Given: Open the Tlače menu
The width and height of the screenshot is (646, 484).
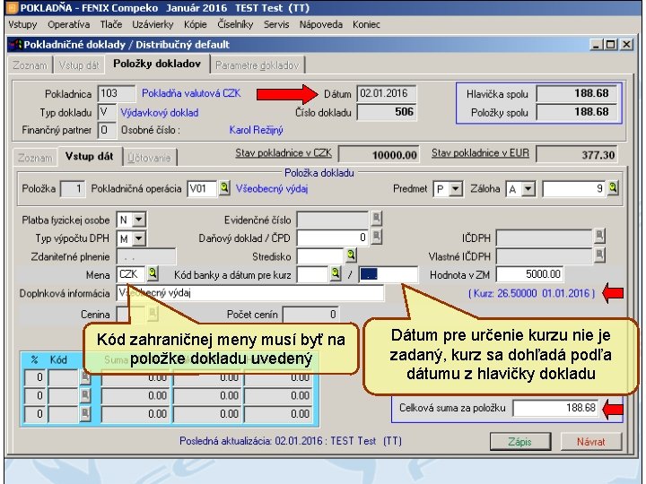Looking at the screenshot, I should (111, 25).
